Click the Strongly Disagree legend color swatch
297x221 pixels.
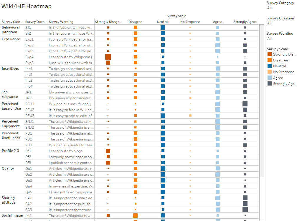[270, 54]
